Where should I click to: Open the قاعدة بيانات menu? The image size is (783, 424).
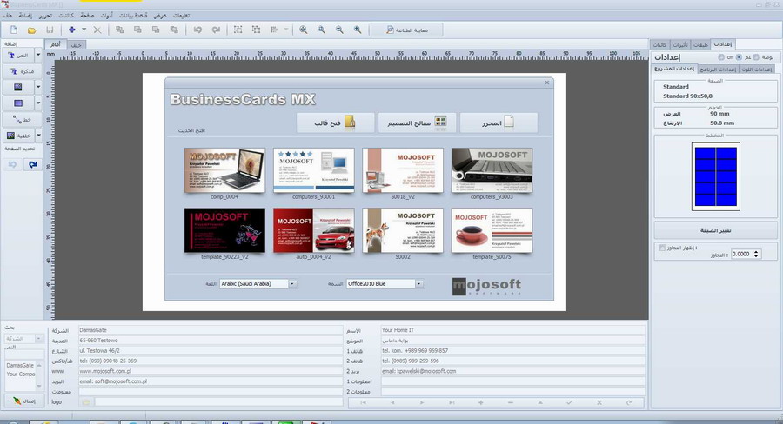coord(133,16)
